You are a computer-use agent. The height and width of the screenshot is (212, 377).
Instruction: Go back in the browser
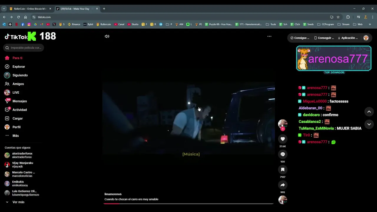4,17
